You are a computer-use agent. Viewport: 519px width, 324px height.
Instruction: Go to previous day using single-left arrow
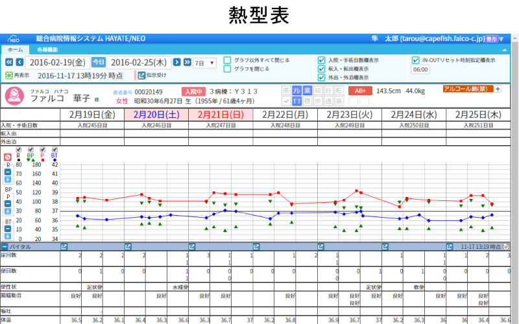point(19,62)
